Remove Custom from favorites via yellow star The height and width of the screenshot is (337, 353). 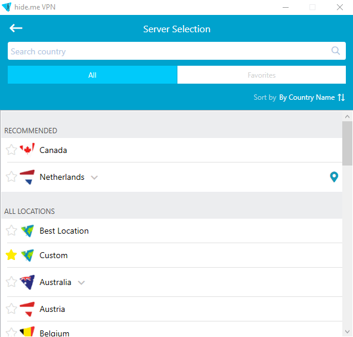[11, 255]
